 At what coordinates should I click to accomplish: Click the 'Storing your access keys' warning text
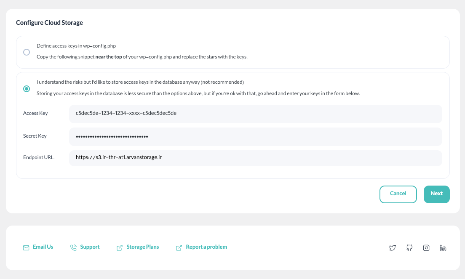[x=198, y=93]
